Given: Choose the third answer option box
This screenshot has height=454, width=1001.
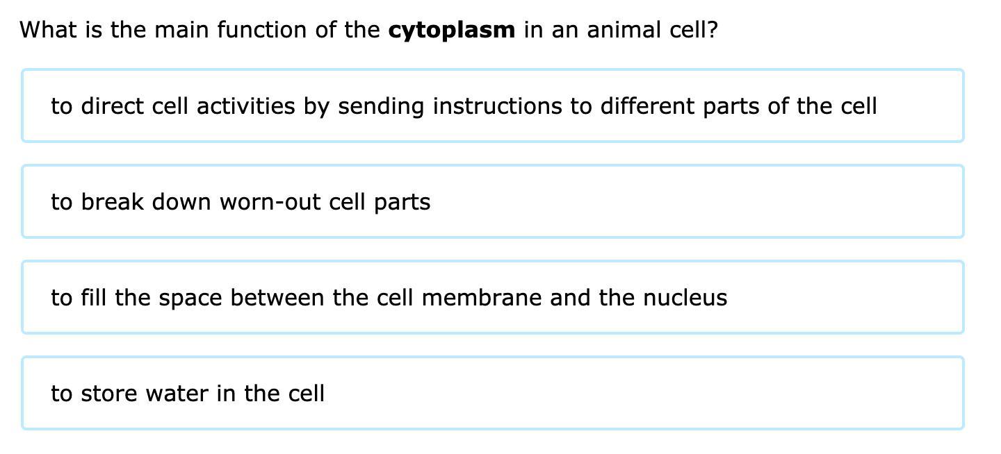Looking at the screenshot, I should coord(492,298).
